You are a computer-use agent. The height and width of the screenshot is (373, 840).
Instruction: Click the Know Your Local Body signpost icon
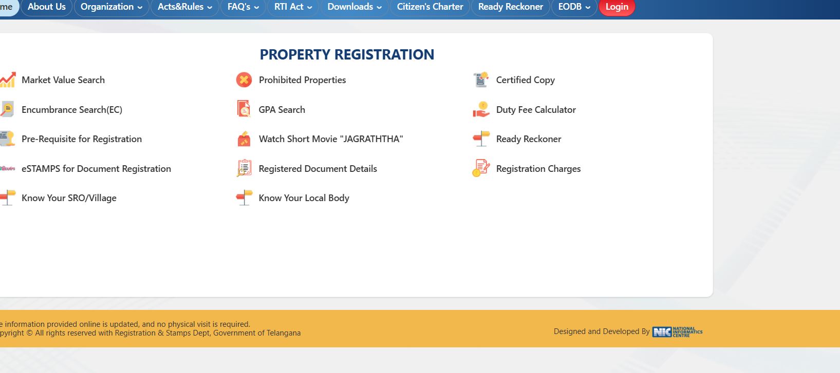point(244,198)
